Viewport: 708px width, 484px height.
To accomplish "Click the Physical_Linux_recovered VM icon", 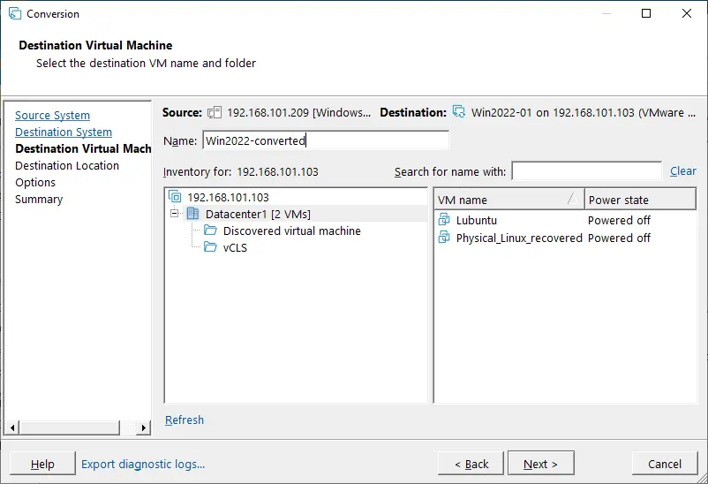I will (444, 238).
